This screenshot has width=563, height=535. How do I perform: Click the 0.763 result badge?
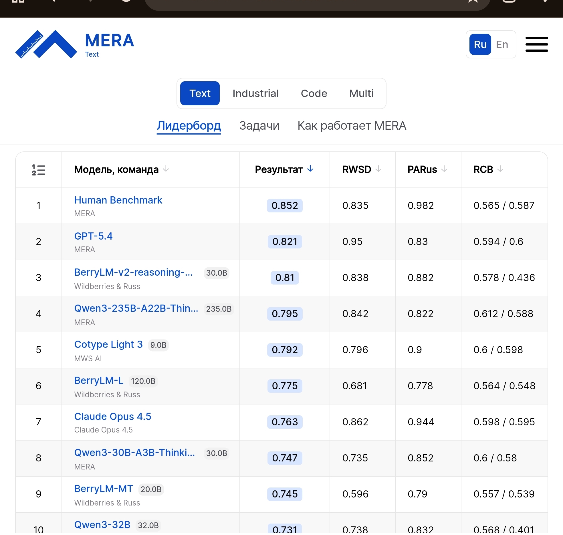click(x=285, y=422)
